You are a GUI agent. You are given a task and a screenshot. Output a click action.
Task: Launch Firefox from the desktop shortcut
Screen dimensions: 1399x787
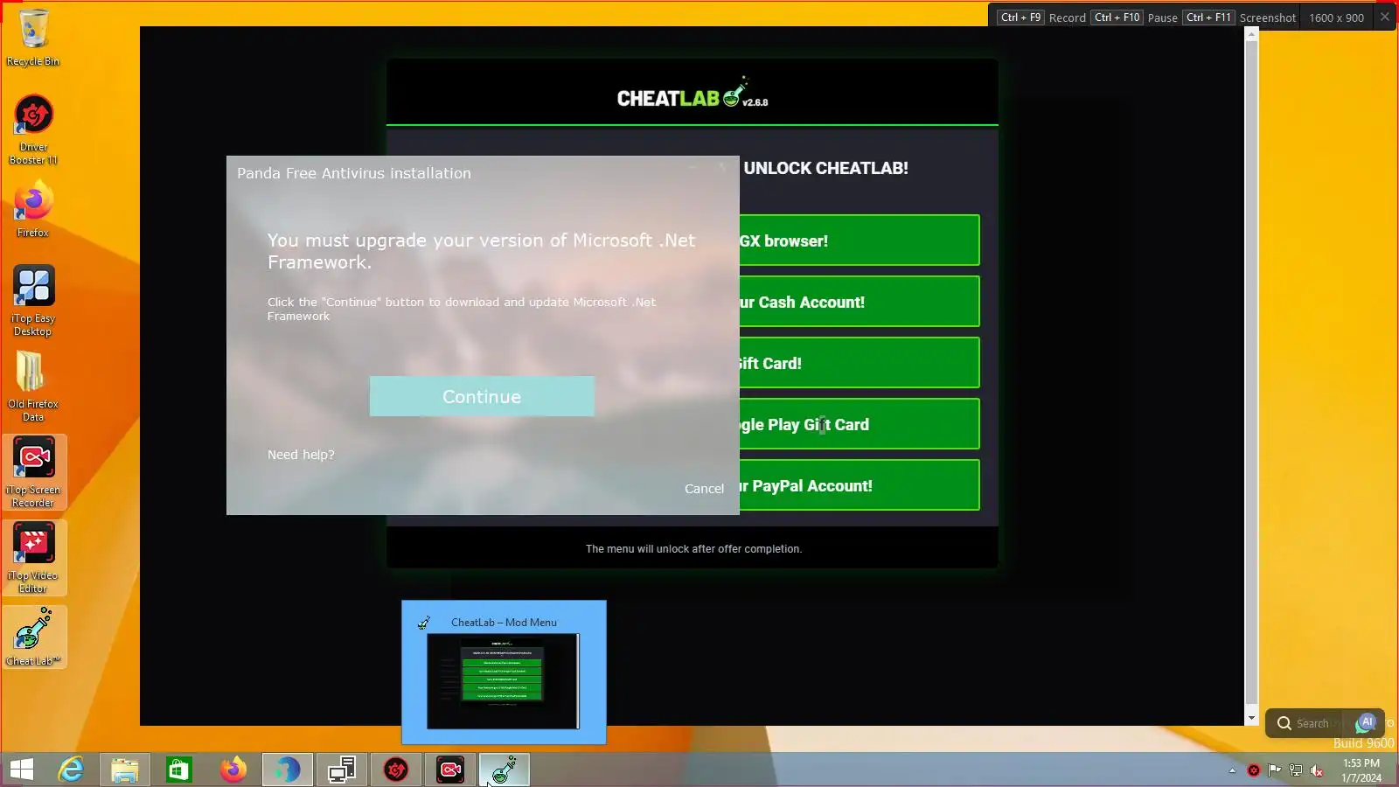33,209
